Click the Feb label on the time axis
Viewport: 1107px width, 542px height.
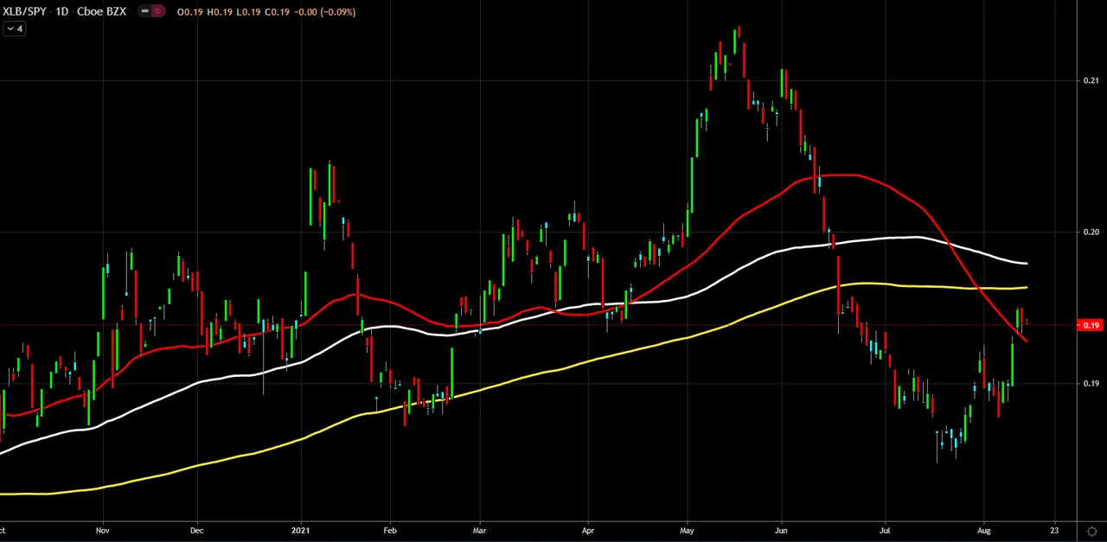389,530
